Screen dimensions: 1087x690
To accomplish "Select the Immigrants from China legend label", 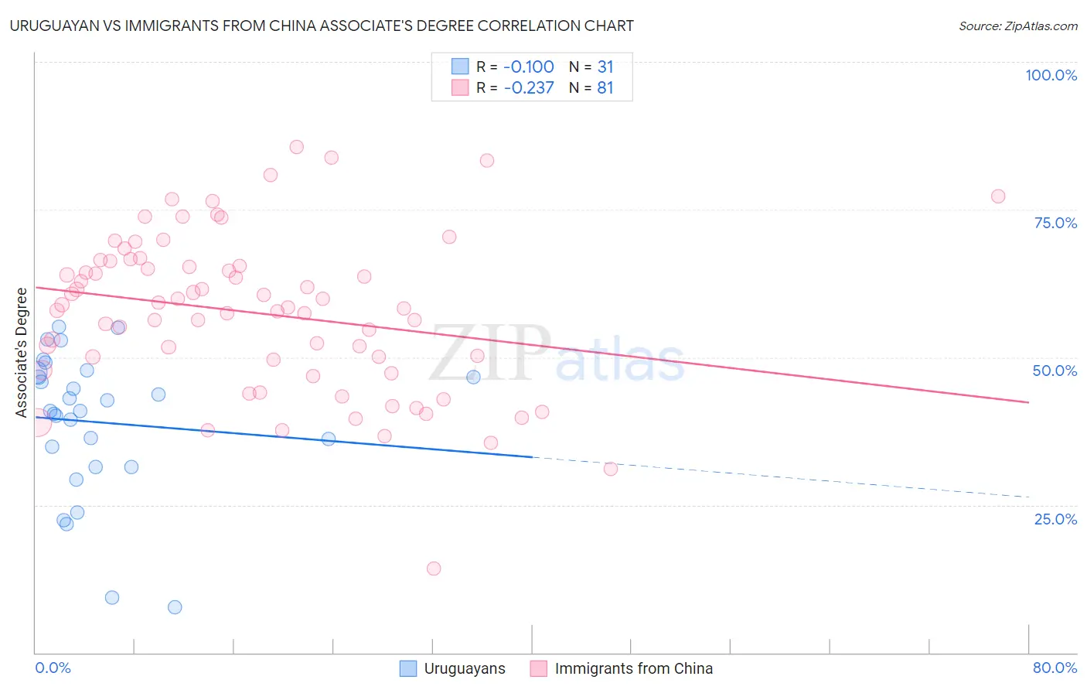I will tap(634, 668).
